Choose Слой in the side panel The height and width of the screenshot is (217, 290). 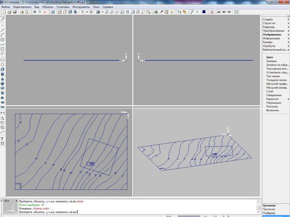click(269, 91)
